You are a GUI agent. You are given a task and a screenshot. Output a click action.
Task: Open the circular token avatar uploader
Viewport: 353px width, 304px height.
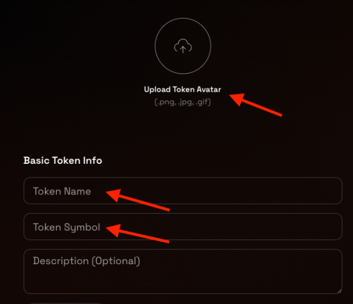tap(183, 46)
